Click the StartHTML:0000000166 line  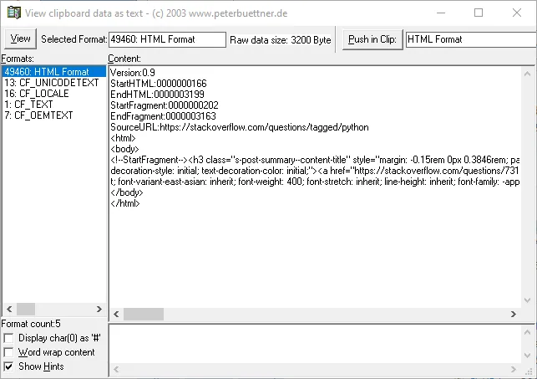159,84
